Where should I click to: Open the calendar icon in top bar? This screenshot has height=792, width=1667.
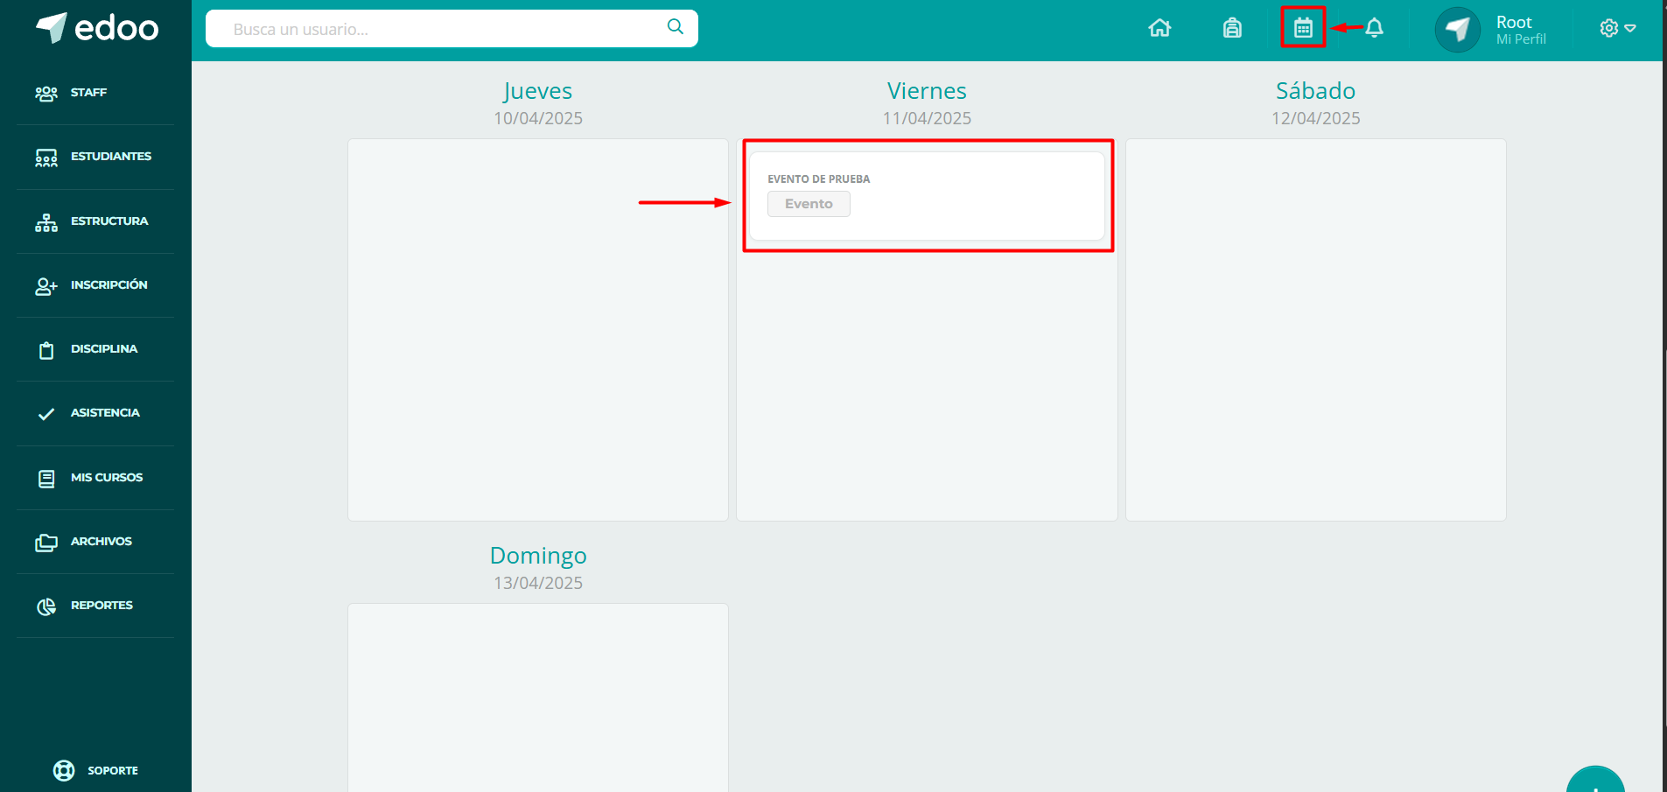coord(1303,28)
